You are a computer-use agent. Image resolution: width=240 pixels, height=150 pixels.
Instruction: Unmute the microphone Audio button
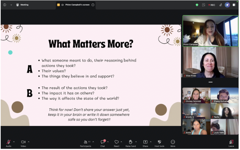tap(9, 143)
